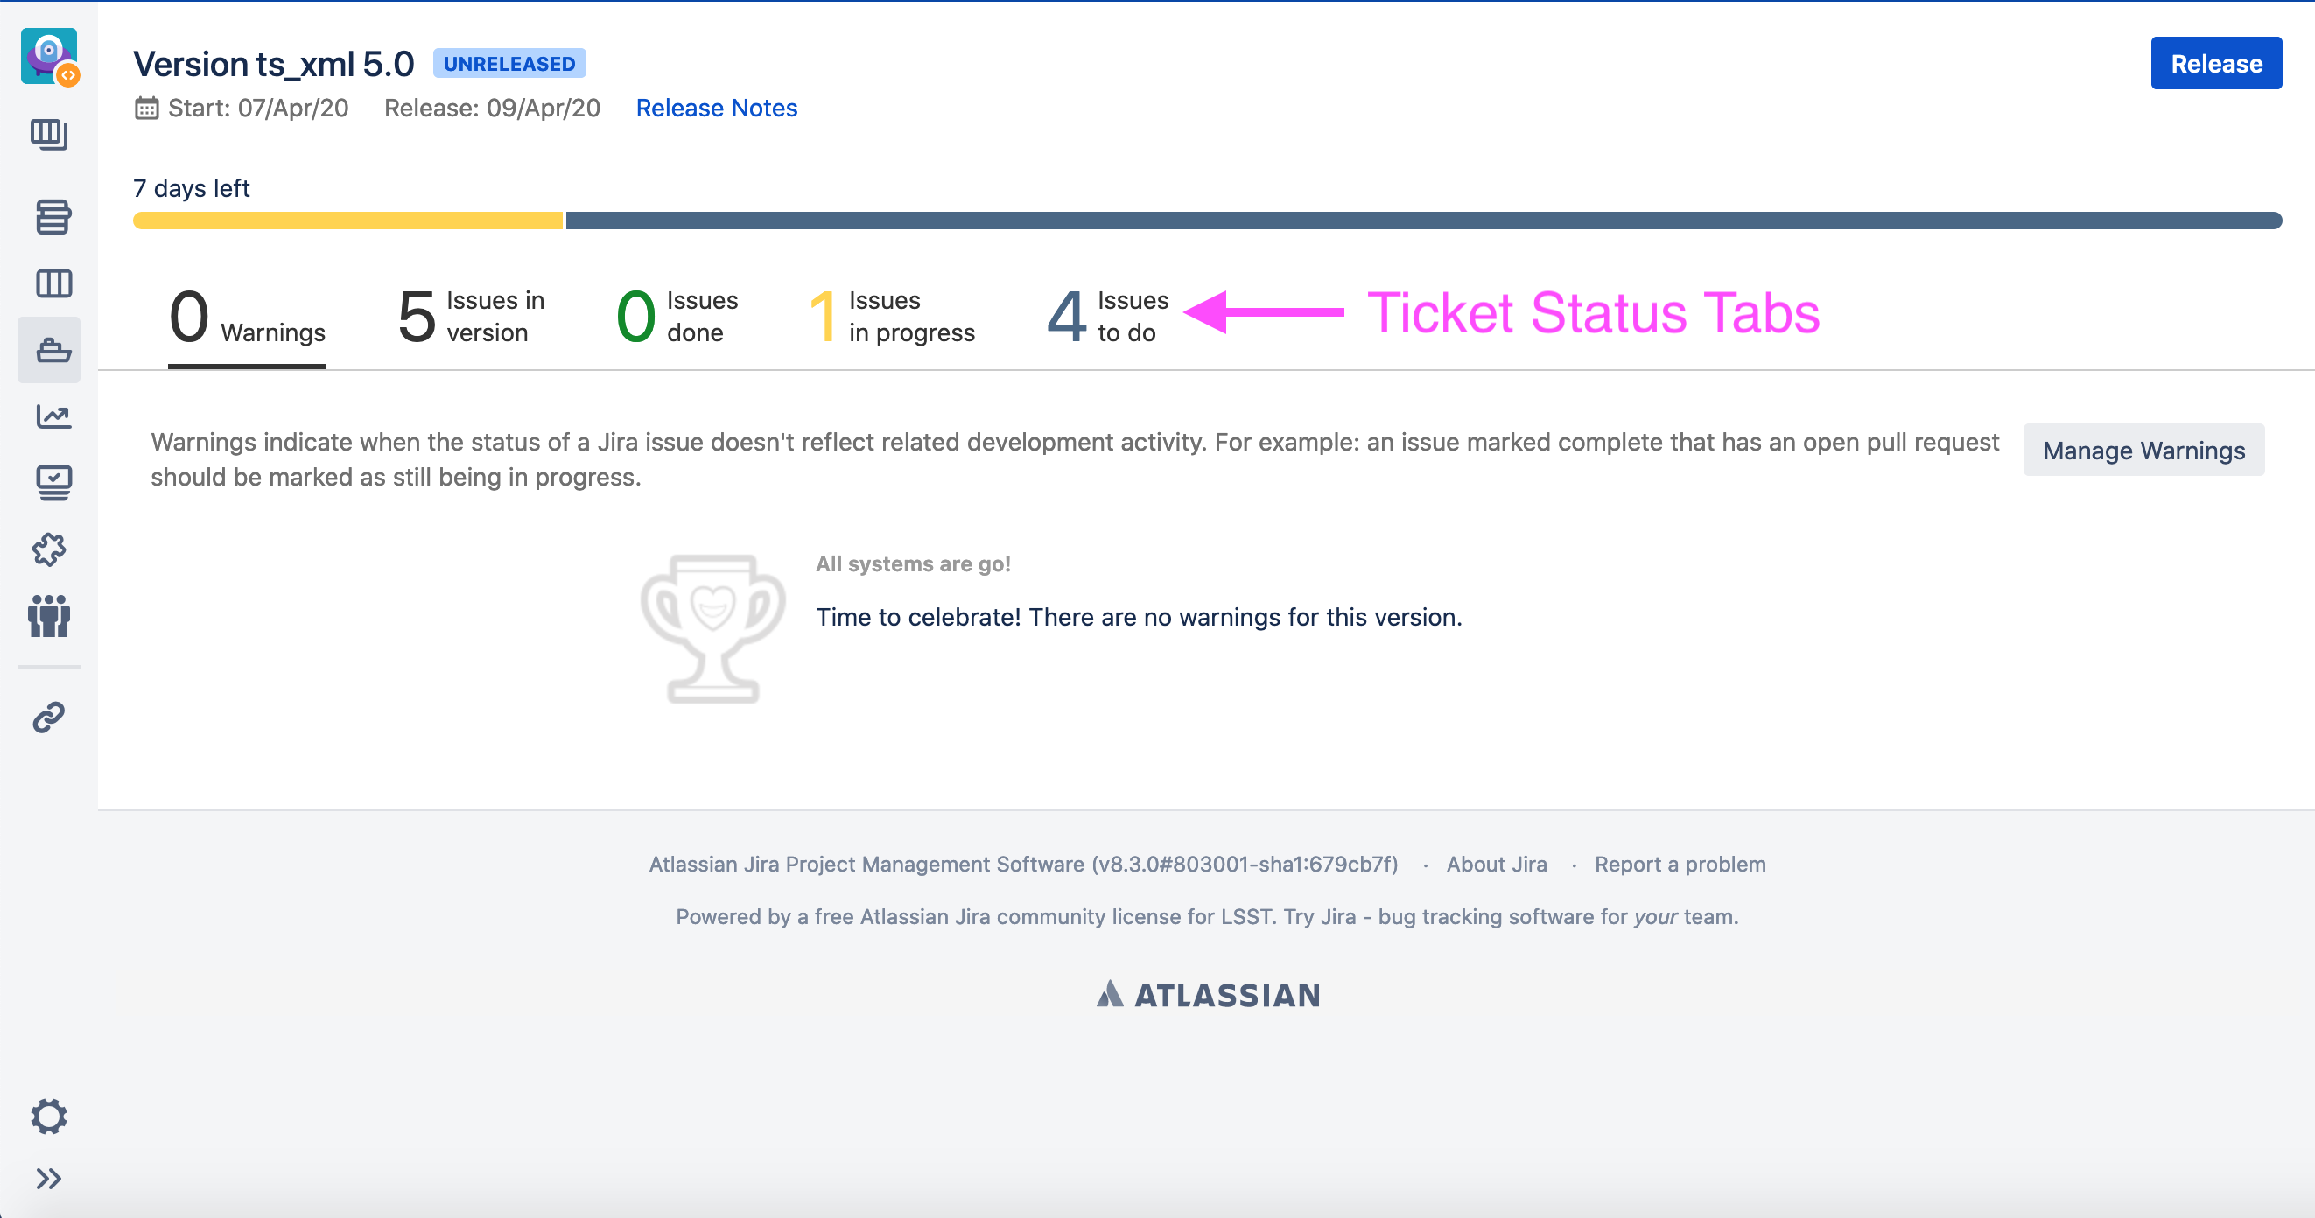Open the Backlog sidebar icon

tap(53, 216)
